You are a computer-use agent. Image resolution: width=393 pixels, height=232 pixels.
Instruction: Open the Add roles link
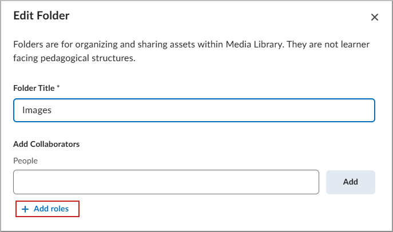[47, 209]
